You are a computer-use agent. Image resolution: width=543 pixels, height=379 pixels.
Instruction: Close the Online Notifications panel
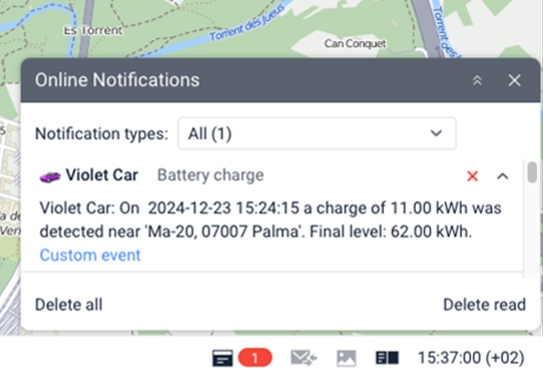click(x=515, y=80)
